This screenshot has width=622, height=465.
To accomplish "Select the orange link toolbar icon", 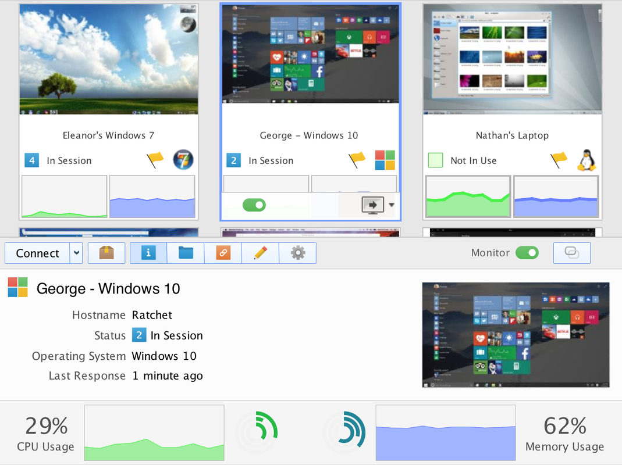I will [x=223, y=253].
